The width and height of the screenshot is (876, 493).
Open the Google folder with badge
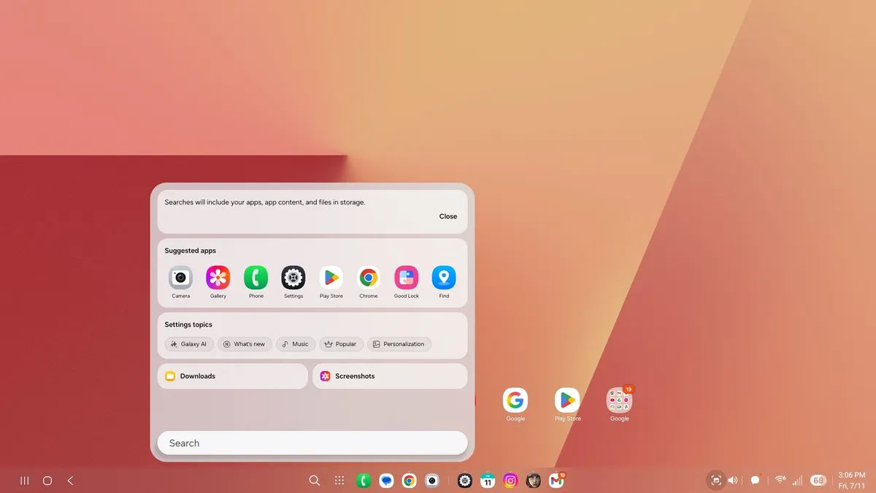tap(619, 400)
